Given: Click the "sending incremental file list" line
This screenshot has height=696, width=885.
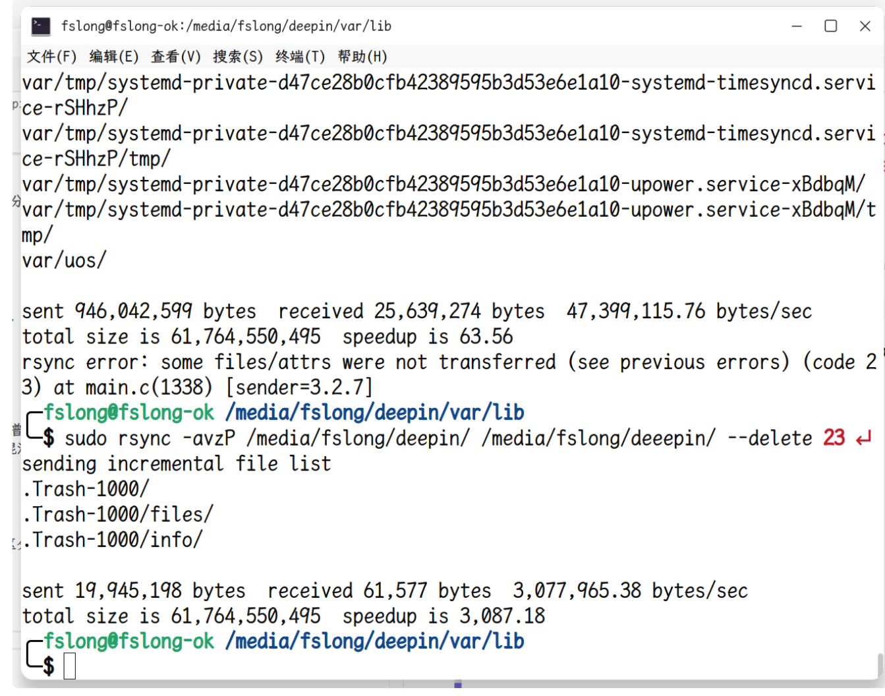Looking at the screenshot, I should (177, 464).
